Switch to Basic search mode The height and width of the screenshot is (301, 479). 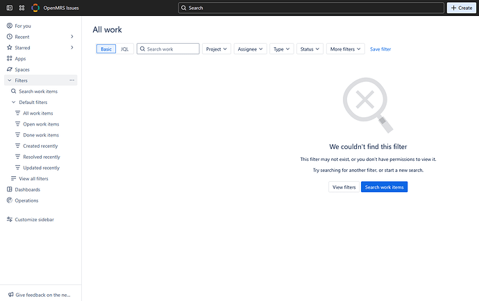point(106,49)
